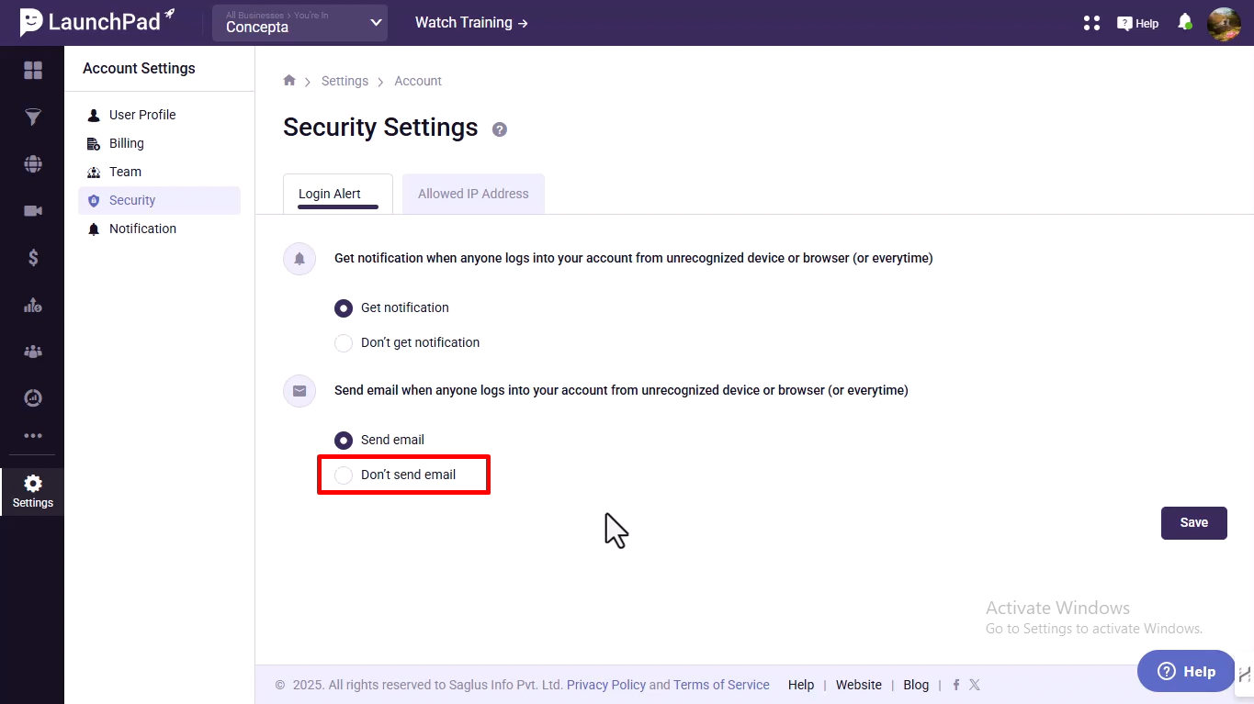The image size is (1254, 704).
Task: Open Team in Account Settings
Action: click(160, 172)
